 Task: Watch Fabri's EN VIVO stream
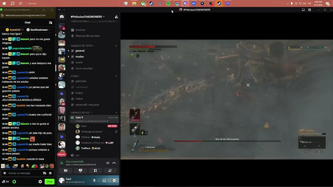click(112, 126)
